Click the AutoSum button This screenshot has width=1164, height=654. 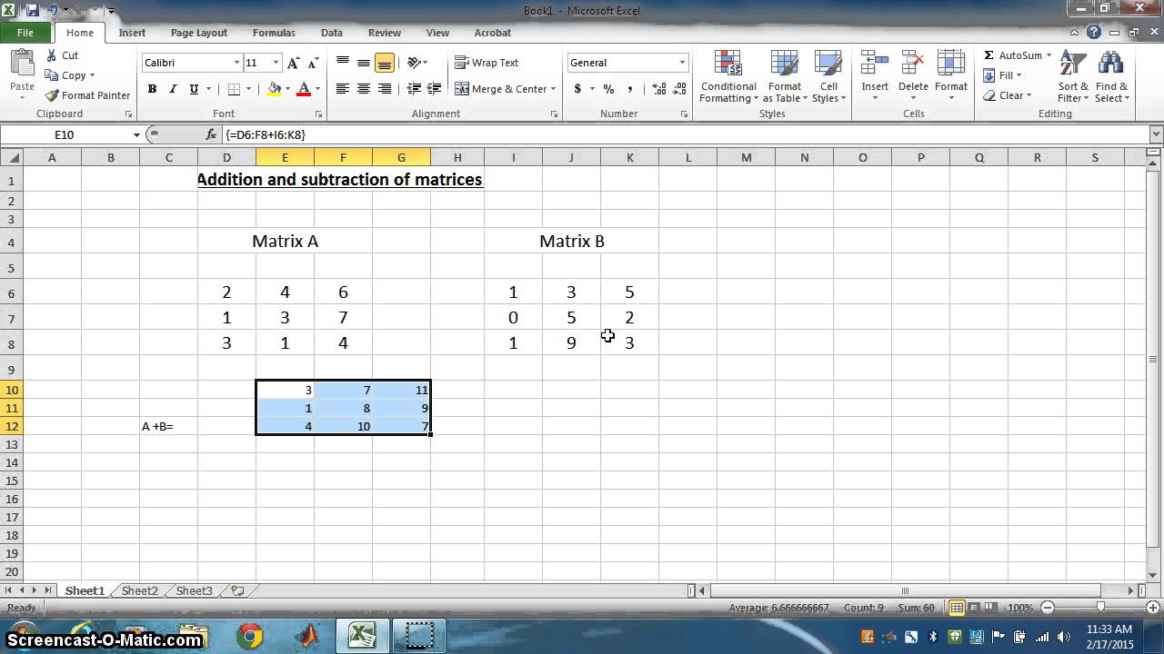[x=1012, y=55]
